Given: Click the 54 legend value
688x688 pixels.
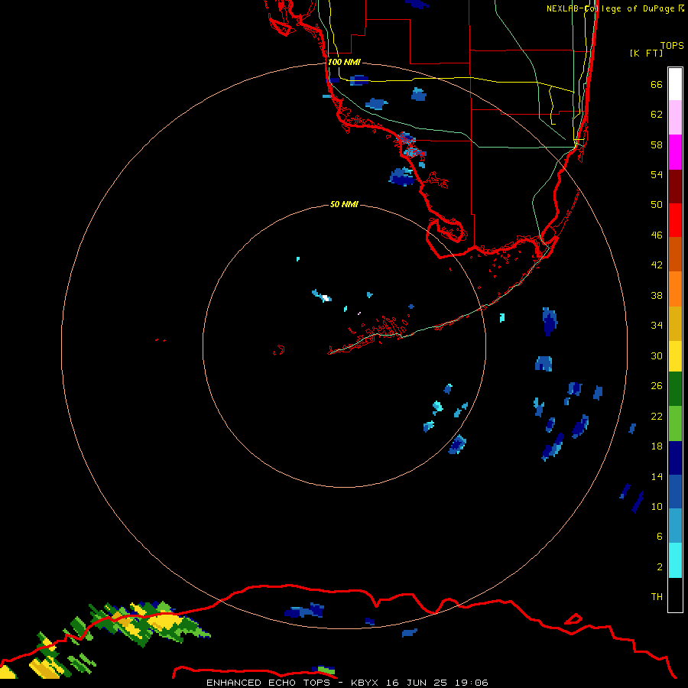Looking at the screenshot, I should 657,174.
